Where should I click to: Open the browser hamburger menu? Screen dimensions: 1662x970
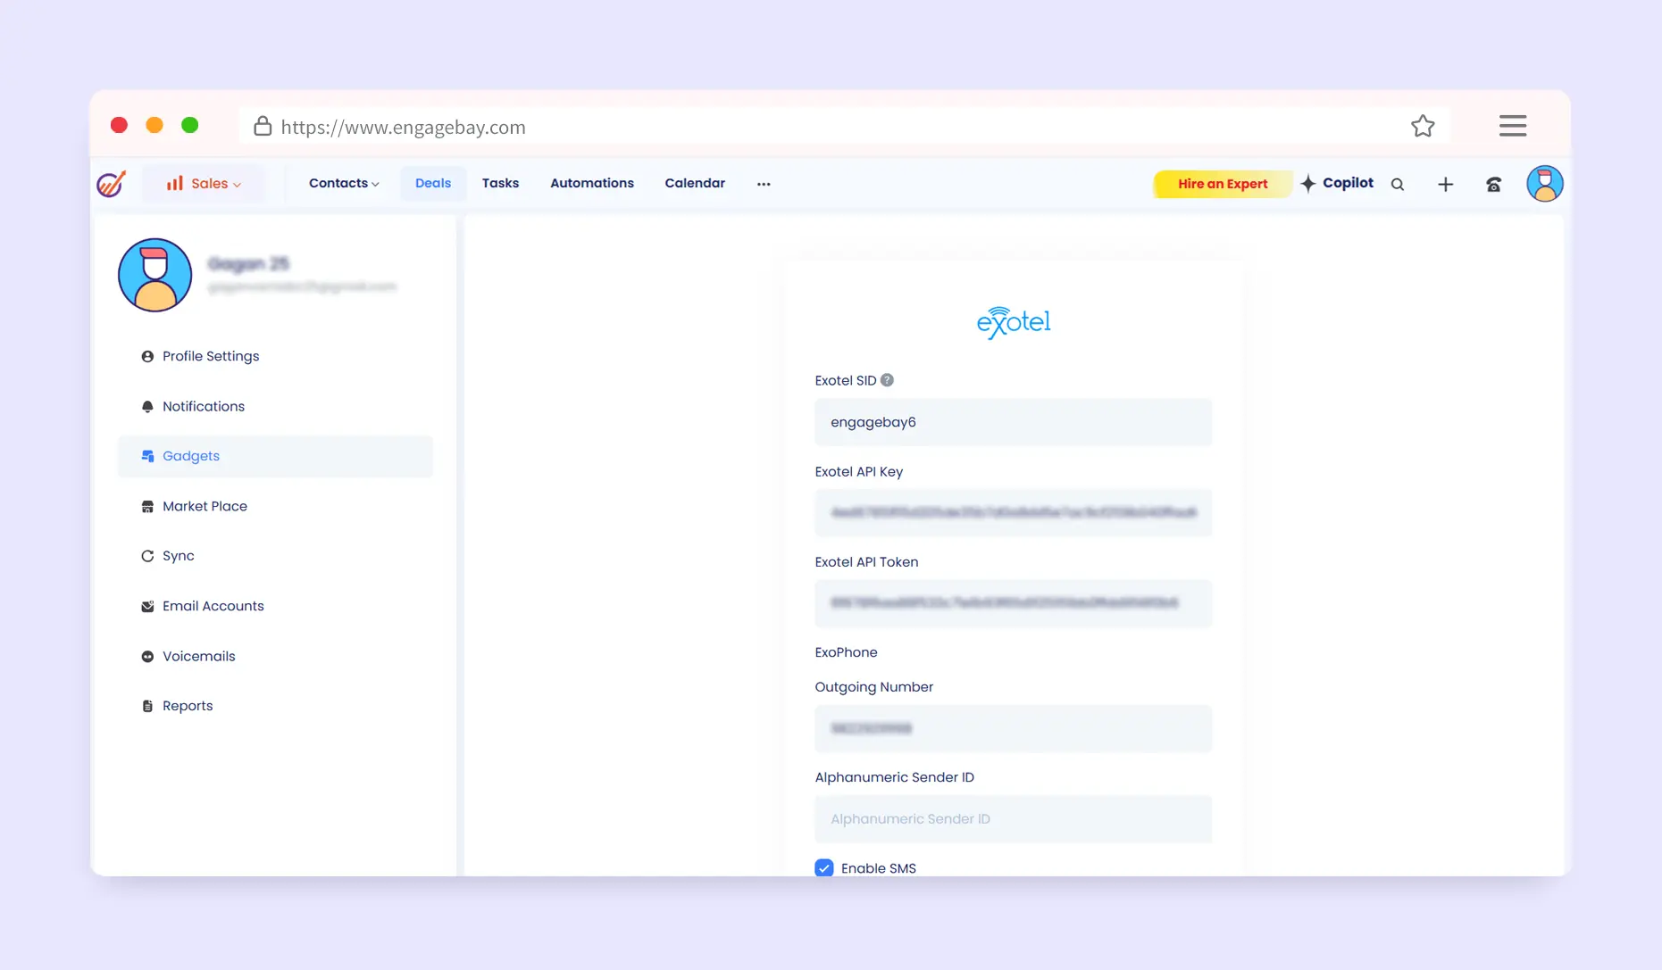click(1512, 126)
